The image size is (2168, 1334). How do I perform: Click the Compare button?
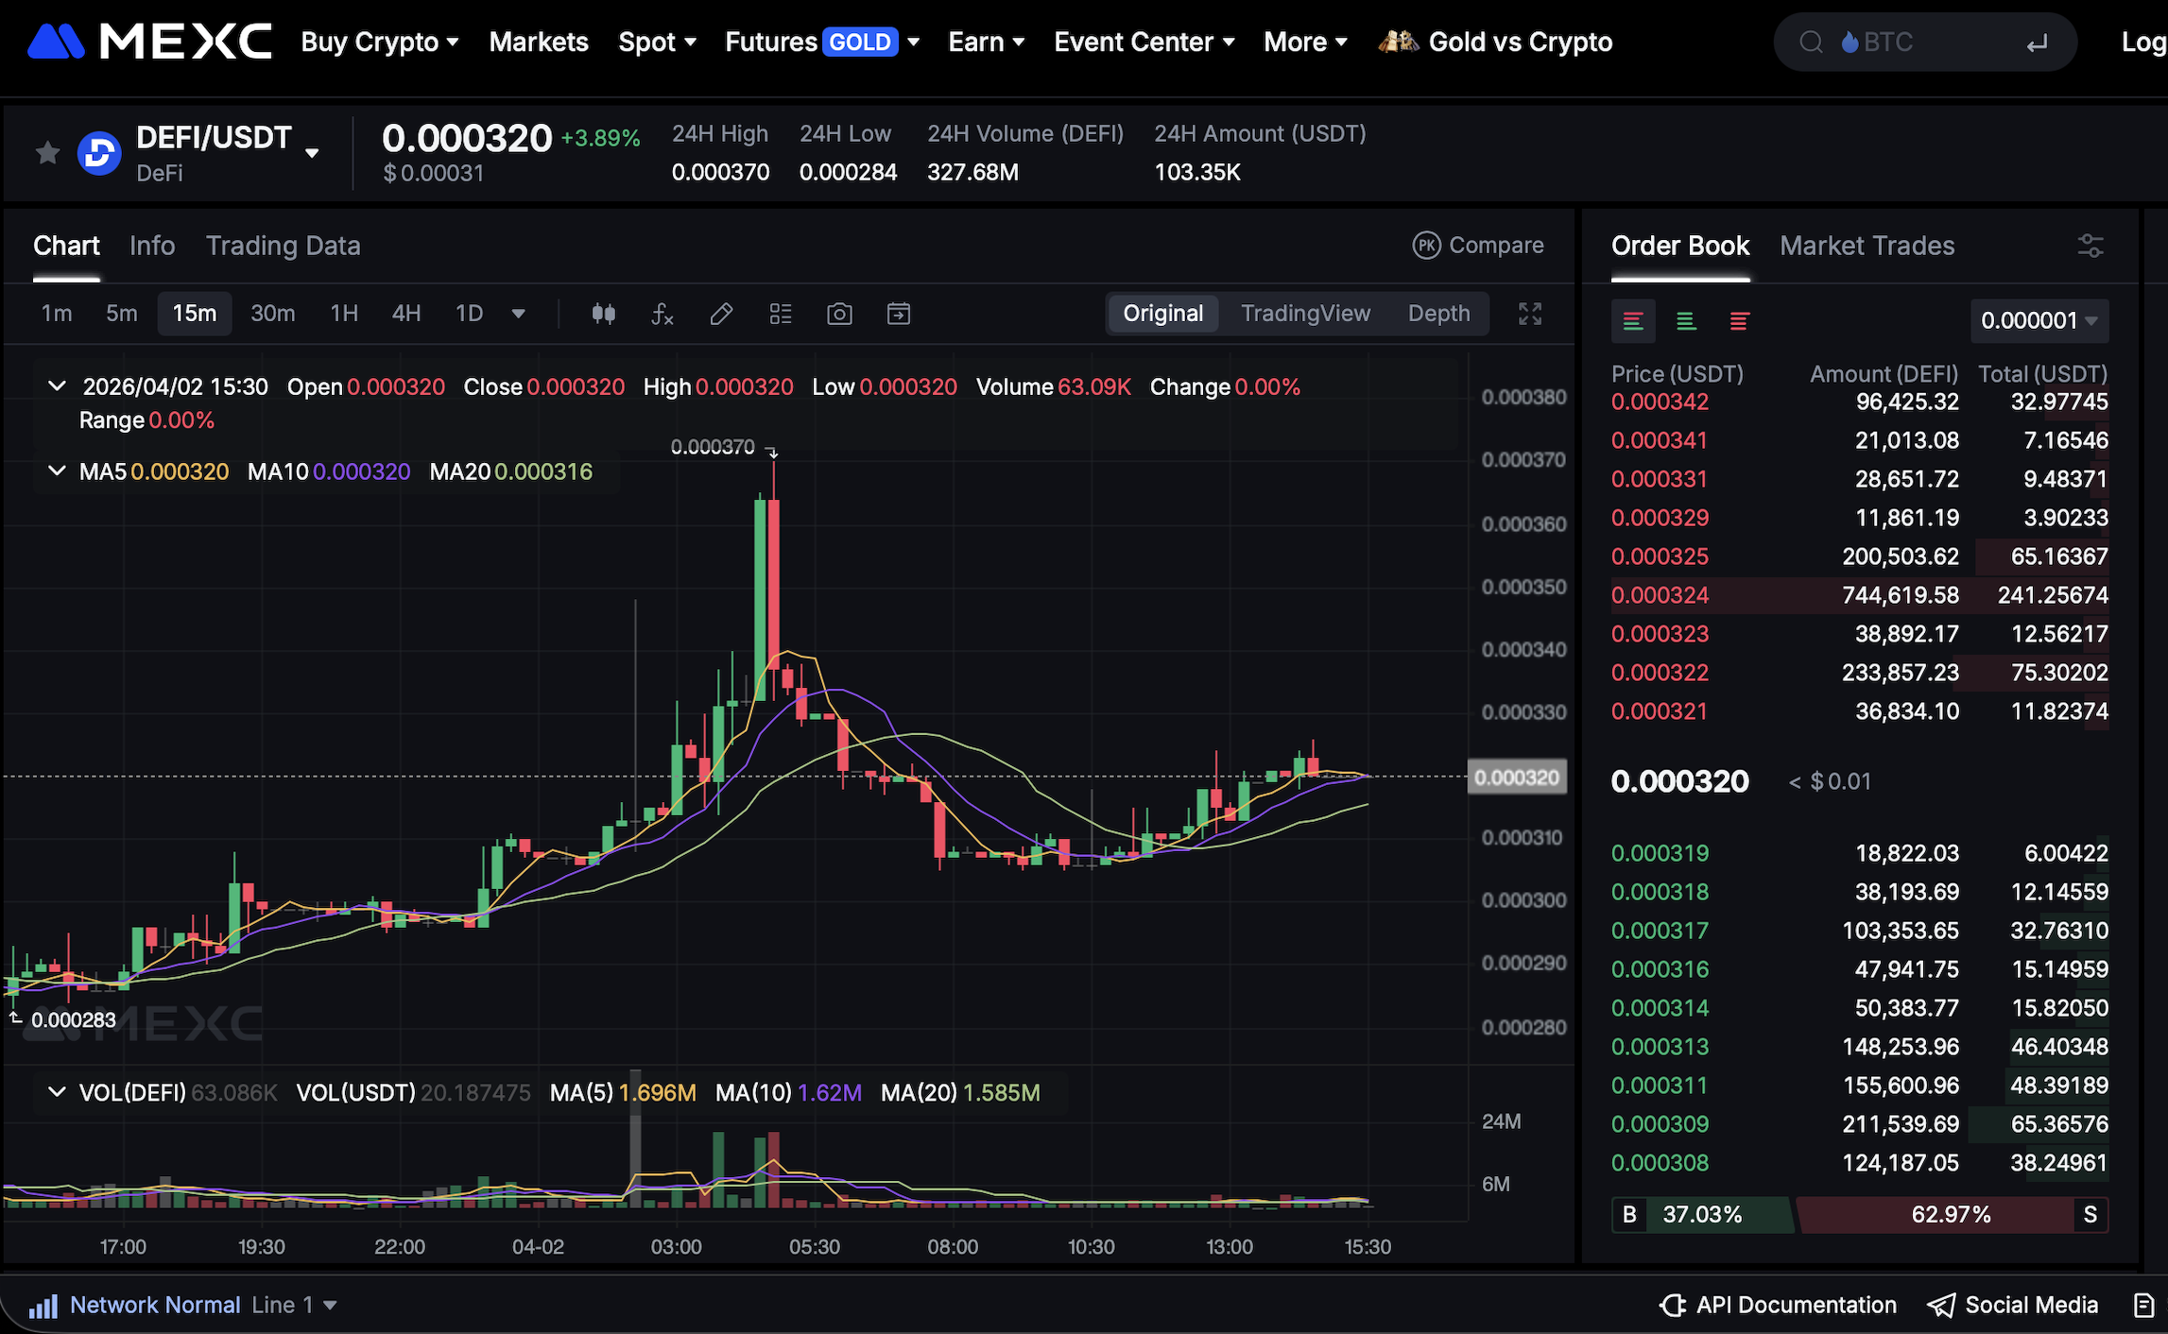[1478, 246]
